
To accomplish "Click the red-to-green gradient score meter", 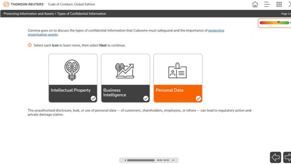I will tap(274, 23).
